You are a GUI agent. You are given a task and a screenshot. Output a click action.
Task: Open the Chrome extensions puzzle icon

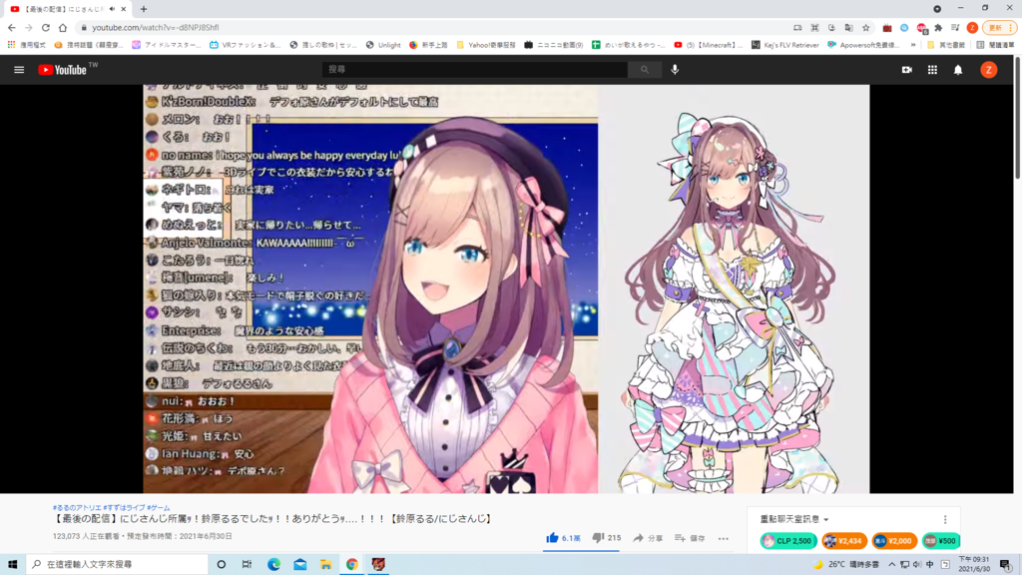(938, 27)
